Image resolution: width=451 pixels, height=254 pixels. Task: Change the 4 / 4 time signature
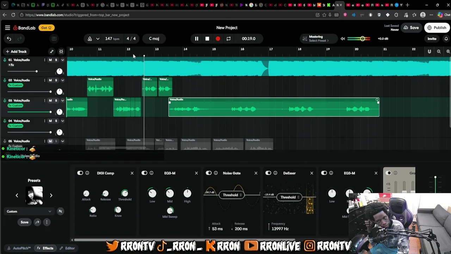point(131,38)
